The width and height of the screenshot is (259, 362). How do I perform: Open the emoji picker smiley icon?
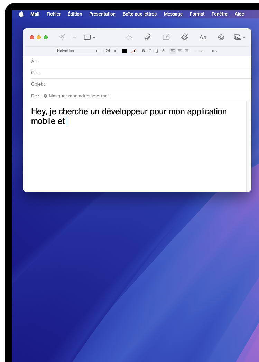[221, 37]
